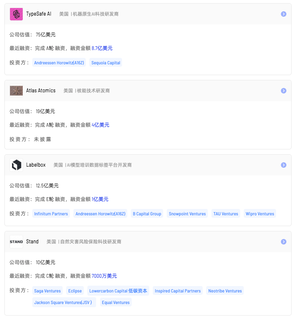The image size is (296, 320).
Task: Select the Snowpoint Ventures investor tag
Action: click(187, 214)
